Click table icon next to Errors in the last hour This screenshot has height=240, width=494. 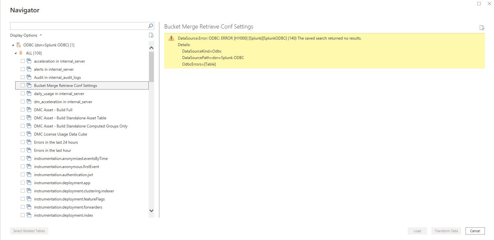[29, 150]
